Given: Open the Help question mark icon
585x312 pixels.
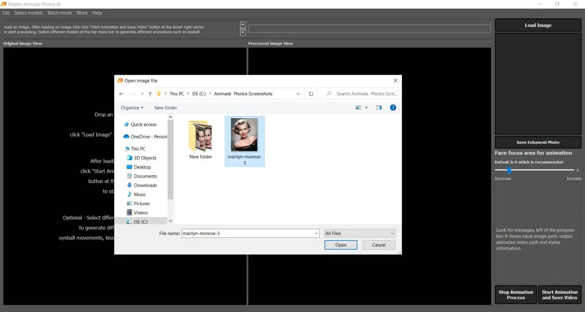Looking at the screenshot, I should point(393,108).
